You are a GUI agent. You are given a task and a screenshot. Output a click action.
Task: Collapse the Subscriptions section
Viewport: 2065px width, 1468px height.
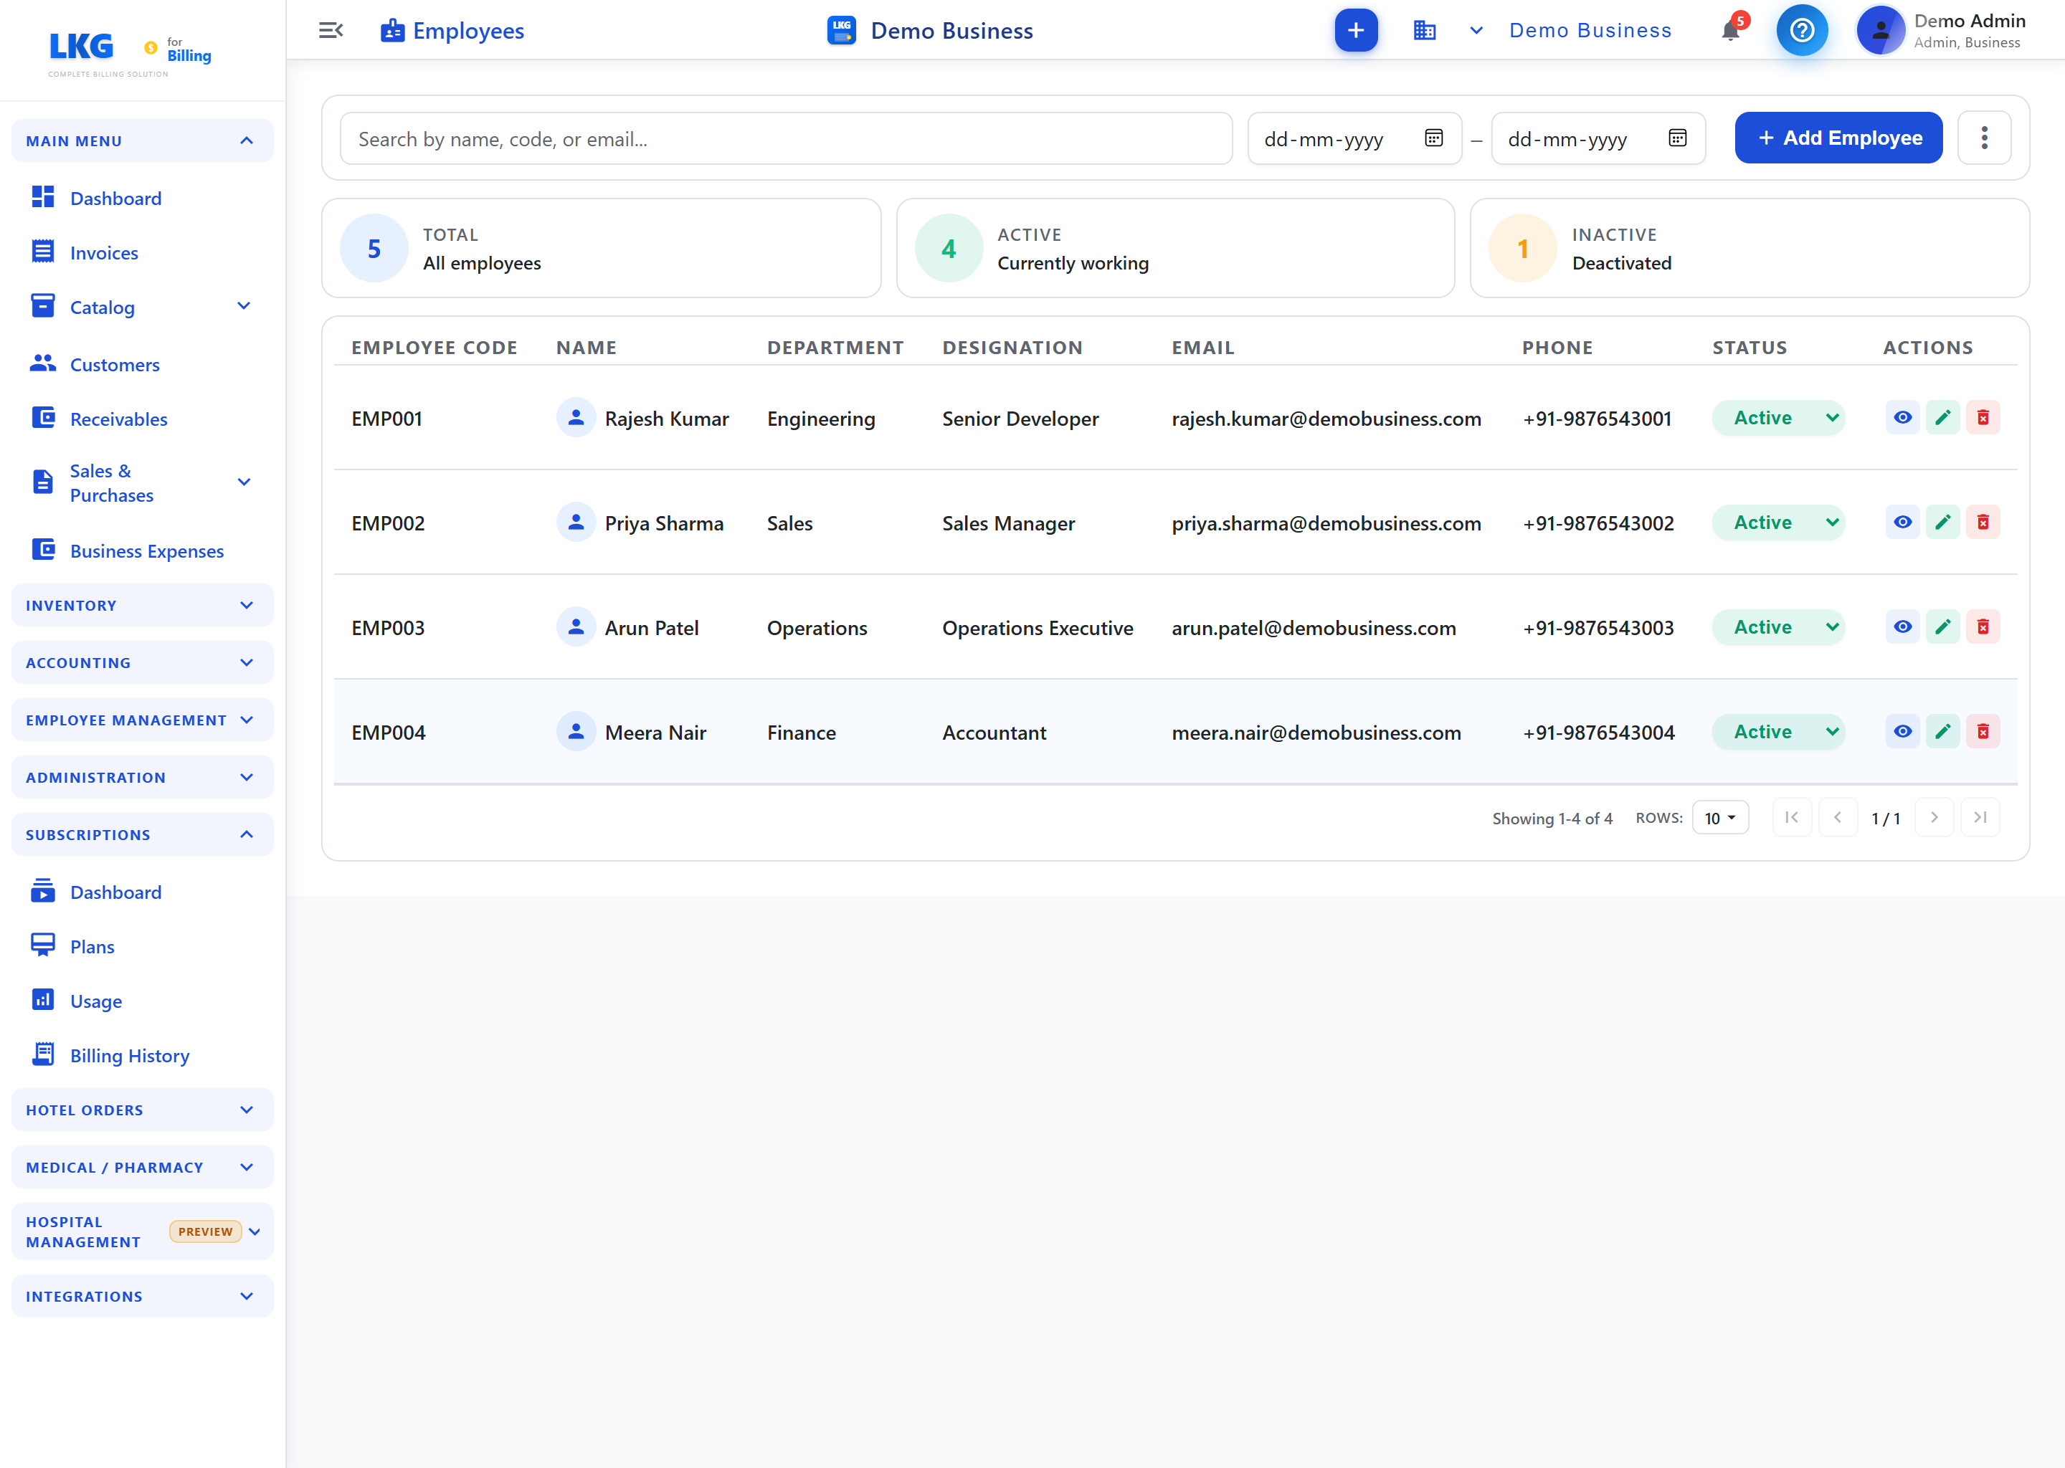(x=142, y=834)
